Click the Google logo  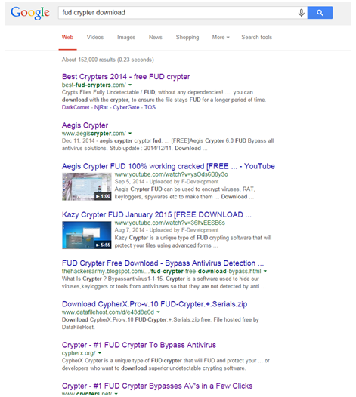(30, 13)
